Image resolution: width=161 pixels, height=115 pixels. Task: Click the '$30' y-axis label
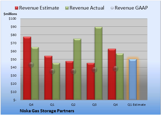click(x=13, y=75)
